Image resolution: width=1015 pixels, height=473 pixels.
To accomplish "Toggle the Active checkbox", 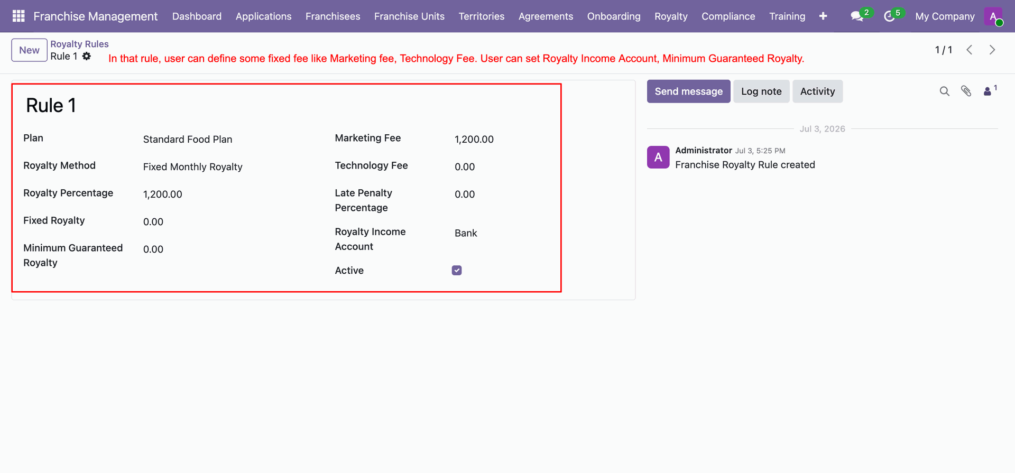I will (x=457, y=271).
